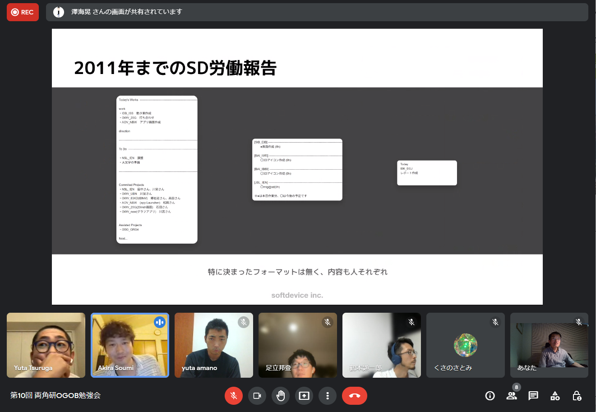The image size is (596, 412).
Task: Open the activities shapes icon
Action: point(555,396)
